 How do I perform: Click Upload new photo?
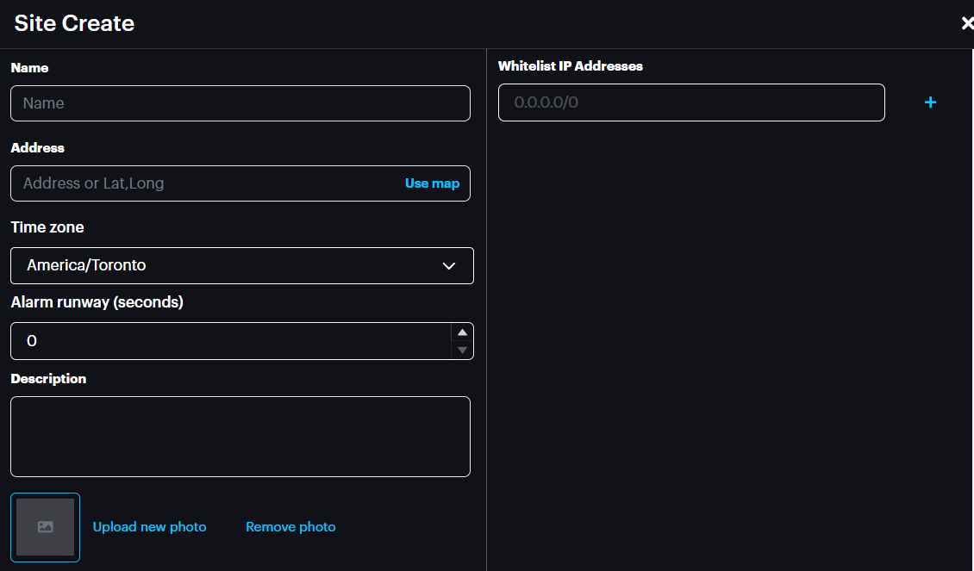[149, 527]
